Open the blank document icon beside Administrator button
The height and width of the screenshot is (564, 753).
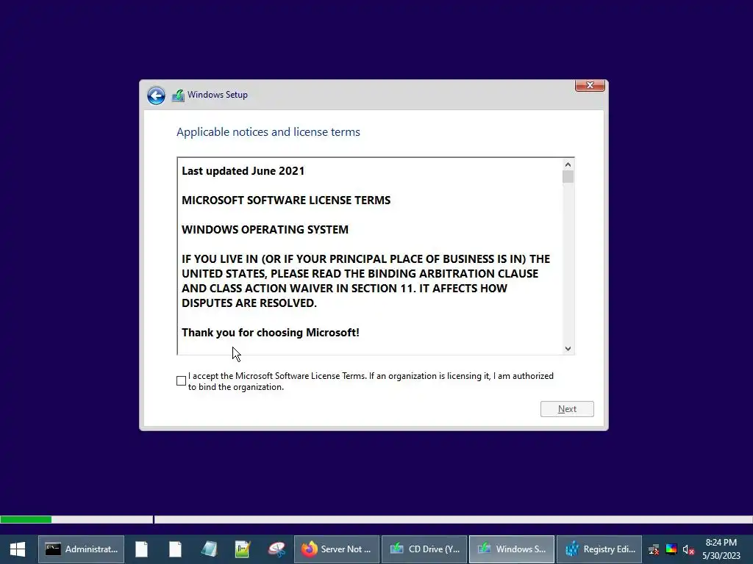coord(142,549)
